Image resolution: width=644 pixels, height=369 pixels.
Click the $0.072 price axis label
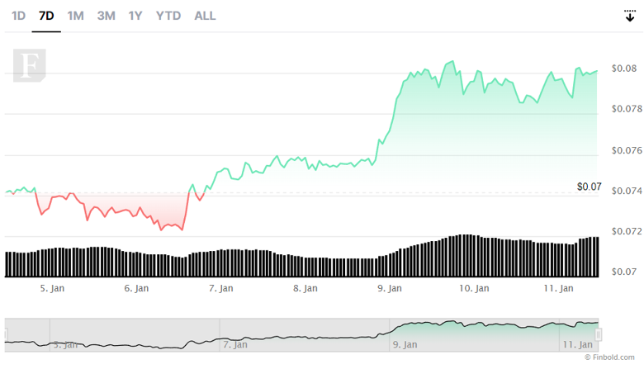tap(625, 231)
